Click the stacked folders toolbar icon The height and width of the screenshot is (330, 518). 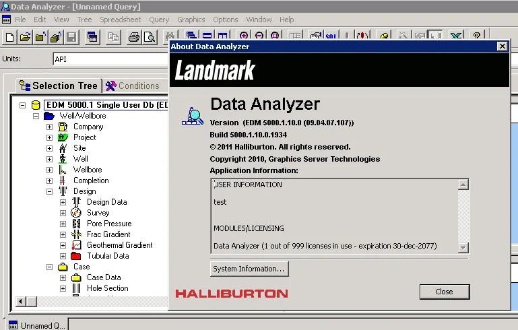(56, 37)
